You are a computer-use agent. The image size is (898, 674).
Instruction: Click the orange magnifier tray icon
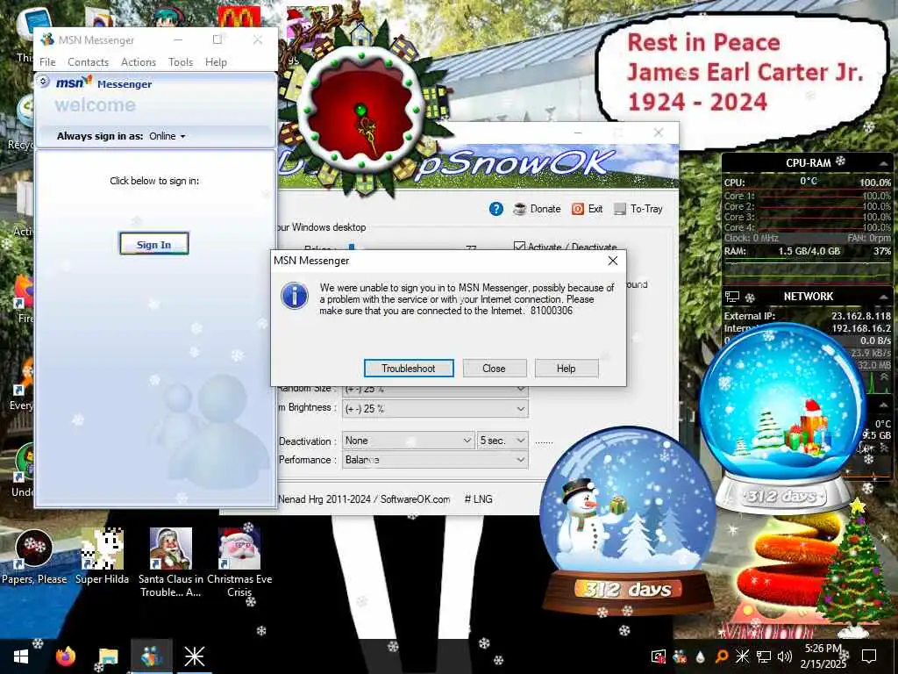pyautogui.click(x=722, y=656)
